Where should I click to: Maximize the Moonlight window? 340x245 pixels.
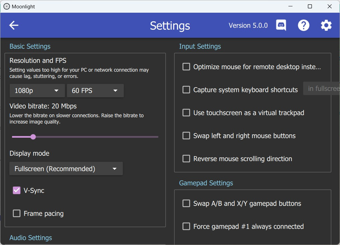point(310,6)
